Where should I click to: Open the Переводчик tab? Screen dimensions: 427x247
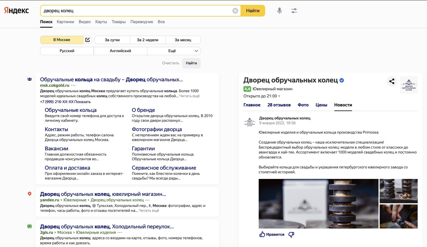click(x=142, y=22)
